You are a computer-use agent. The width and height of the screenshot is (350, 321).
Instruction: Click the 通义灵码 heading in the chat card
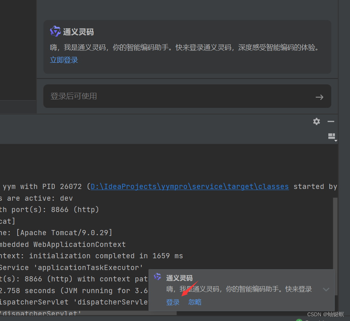coord(78,32)
